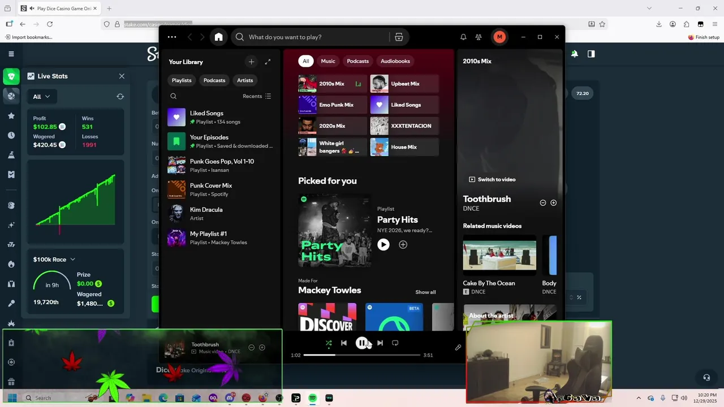Show hidden system tray icons
Viewport: 724px width, 407px height.
click(639, 398)
